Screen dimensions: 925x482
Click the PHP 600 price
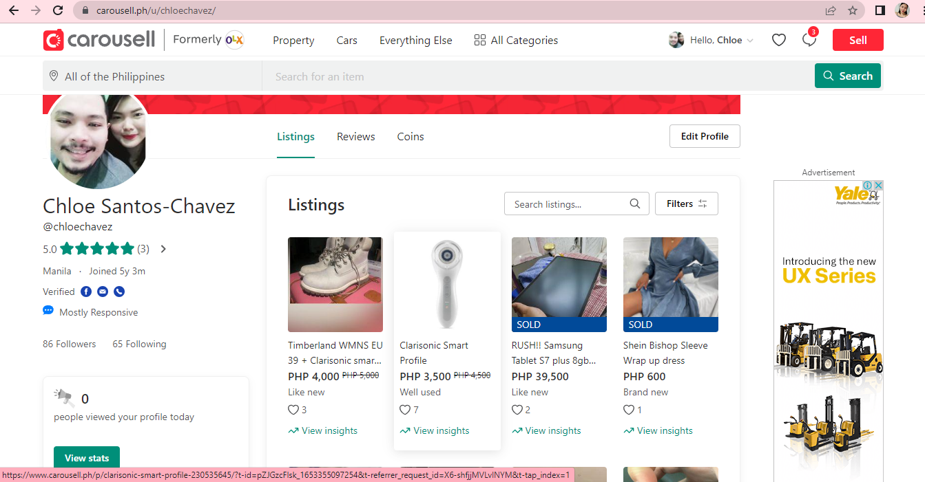tap(645, 376)
